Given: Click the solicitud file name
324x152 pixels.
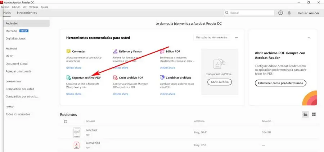Looking at the screenshot, I should 91,130.
